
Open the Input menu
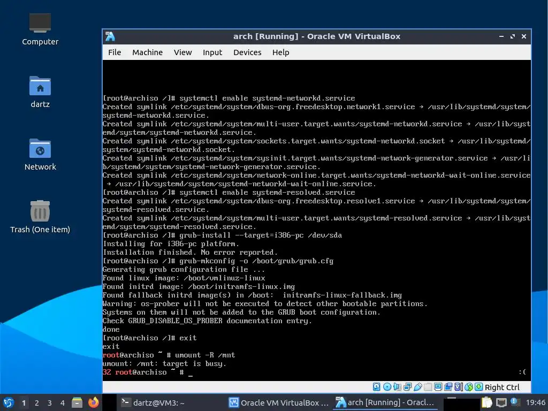[212, 52]
